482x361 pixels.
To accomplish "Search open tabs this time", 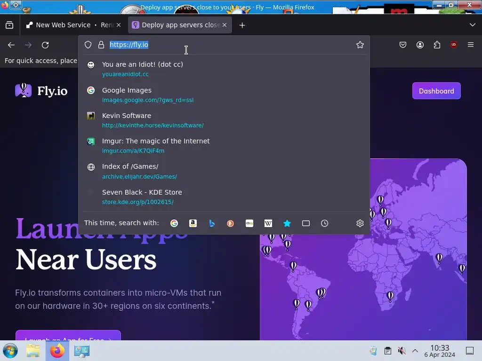I will pos(306,223).
